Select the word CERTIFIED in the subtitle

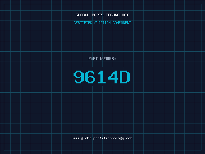click(x=83, y=23)
